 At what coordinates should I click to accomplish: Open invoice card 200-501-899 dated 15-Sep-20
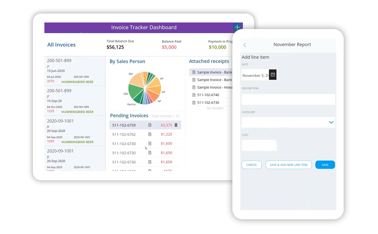pos(75,101)
